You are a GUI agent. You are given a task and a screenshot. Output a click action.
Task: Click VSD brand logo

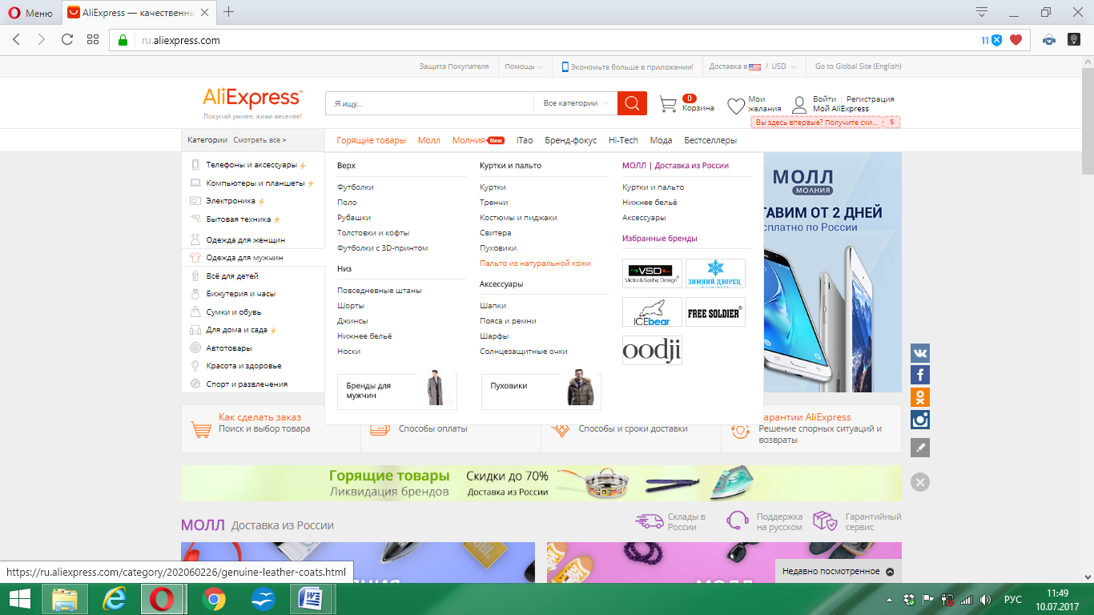click(x=652, y=273)
